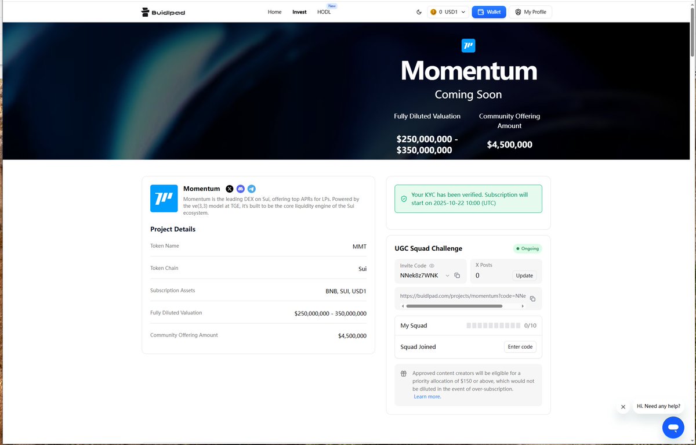The height and width of the screenshot is (445, 696).
Task: Click the referral link horizontal scrollbar
Action: pos(454,306)
